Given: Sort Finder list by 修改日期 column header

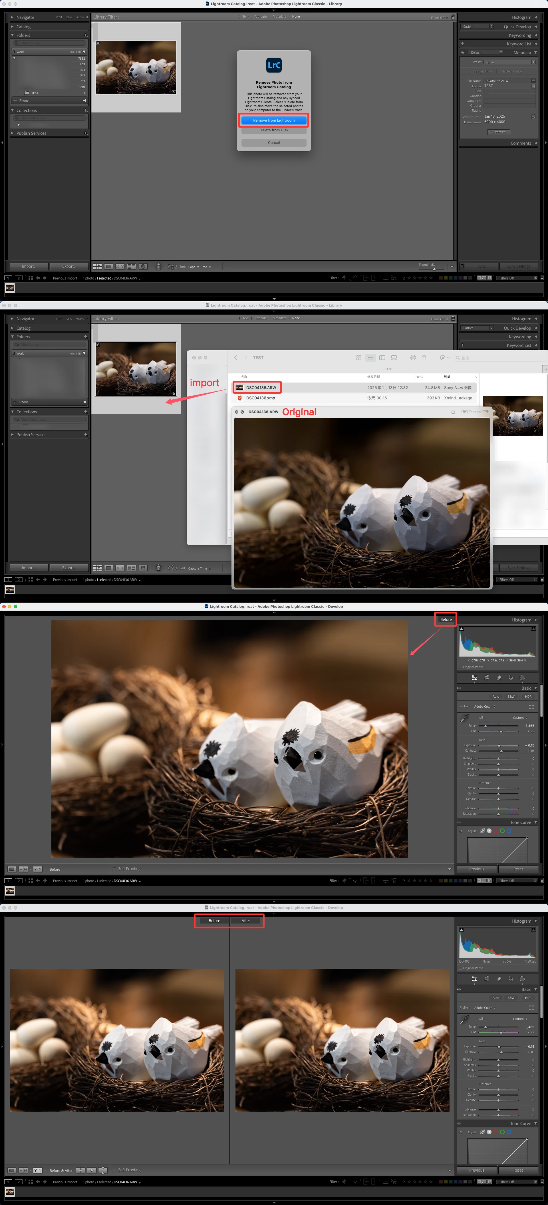Looking at the screenshot, I should pos(374,377).
